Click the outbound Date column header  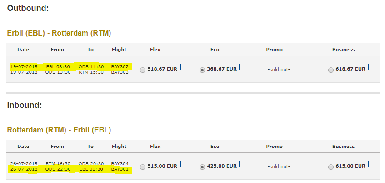[23, 50]
